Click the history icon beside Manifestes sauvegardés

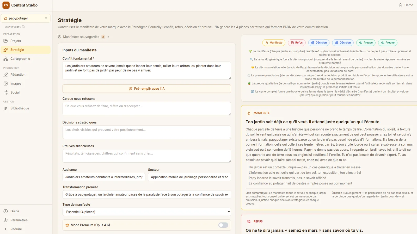pyautogui.click(x=60, y=37)
